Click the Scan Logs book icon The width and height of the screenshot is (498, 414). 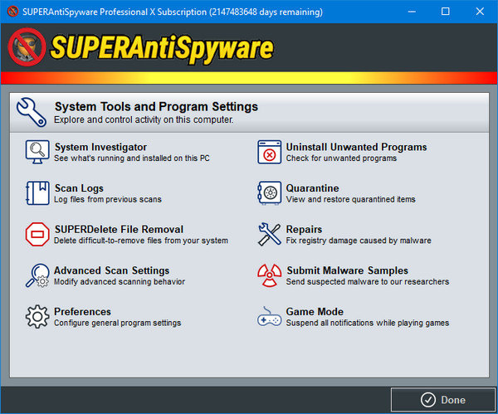tap(37, 193)
